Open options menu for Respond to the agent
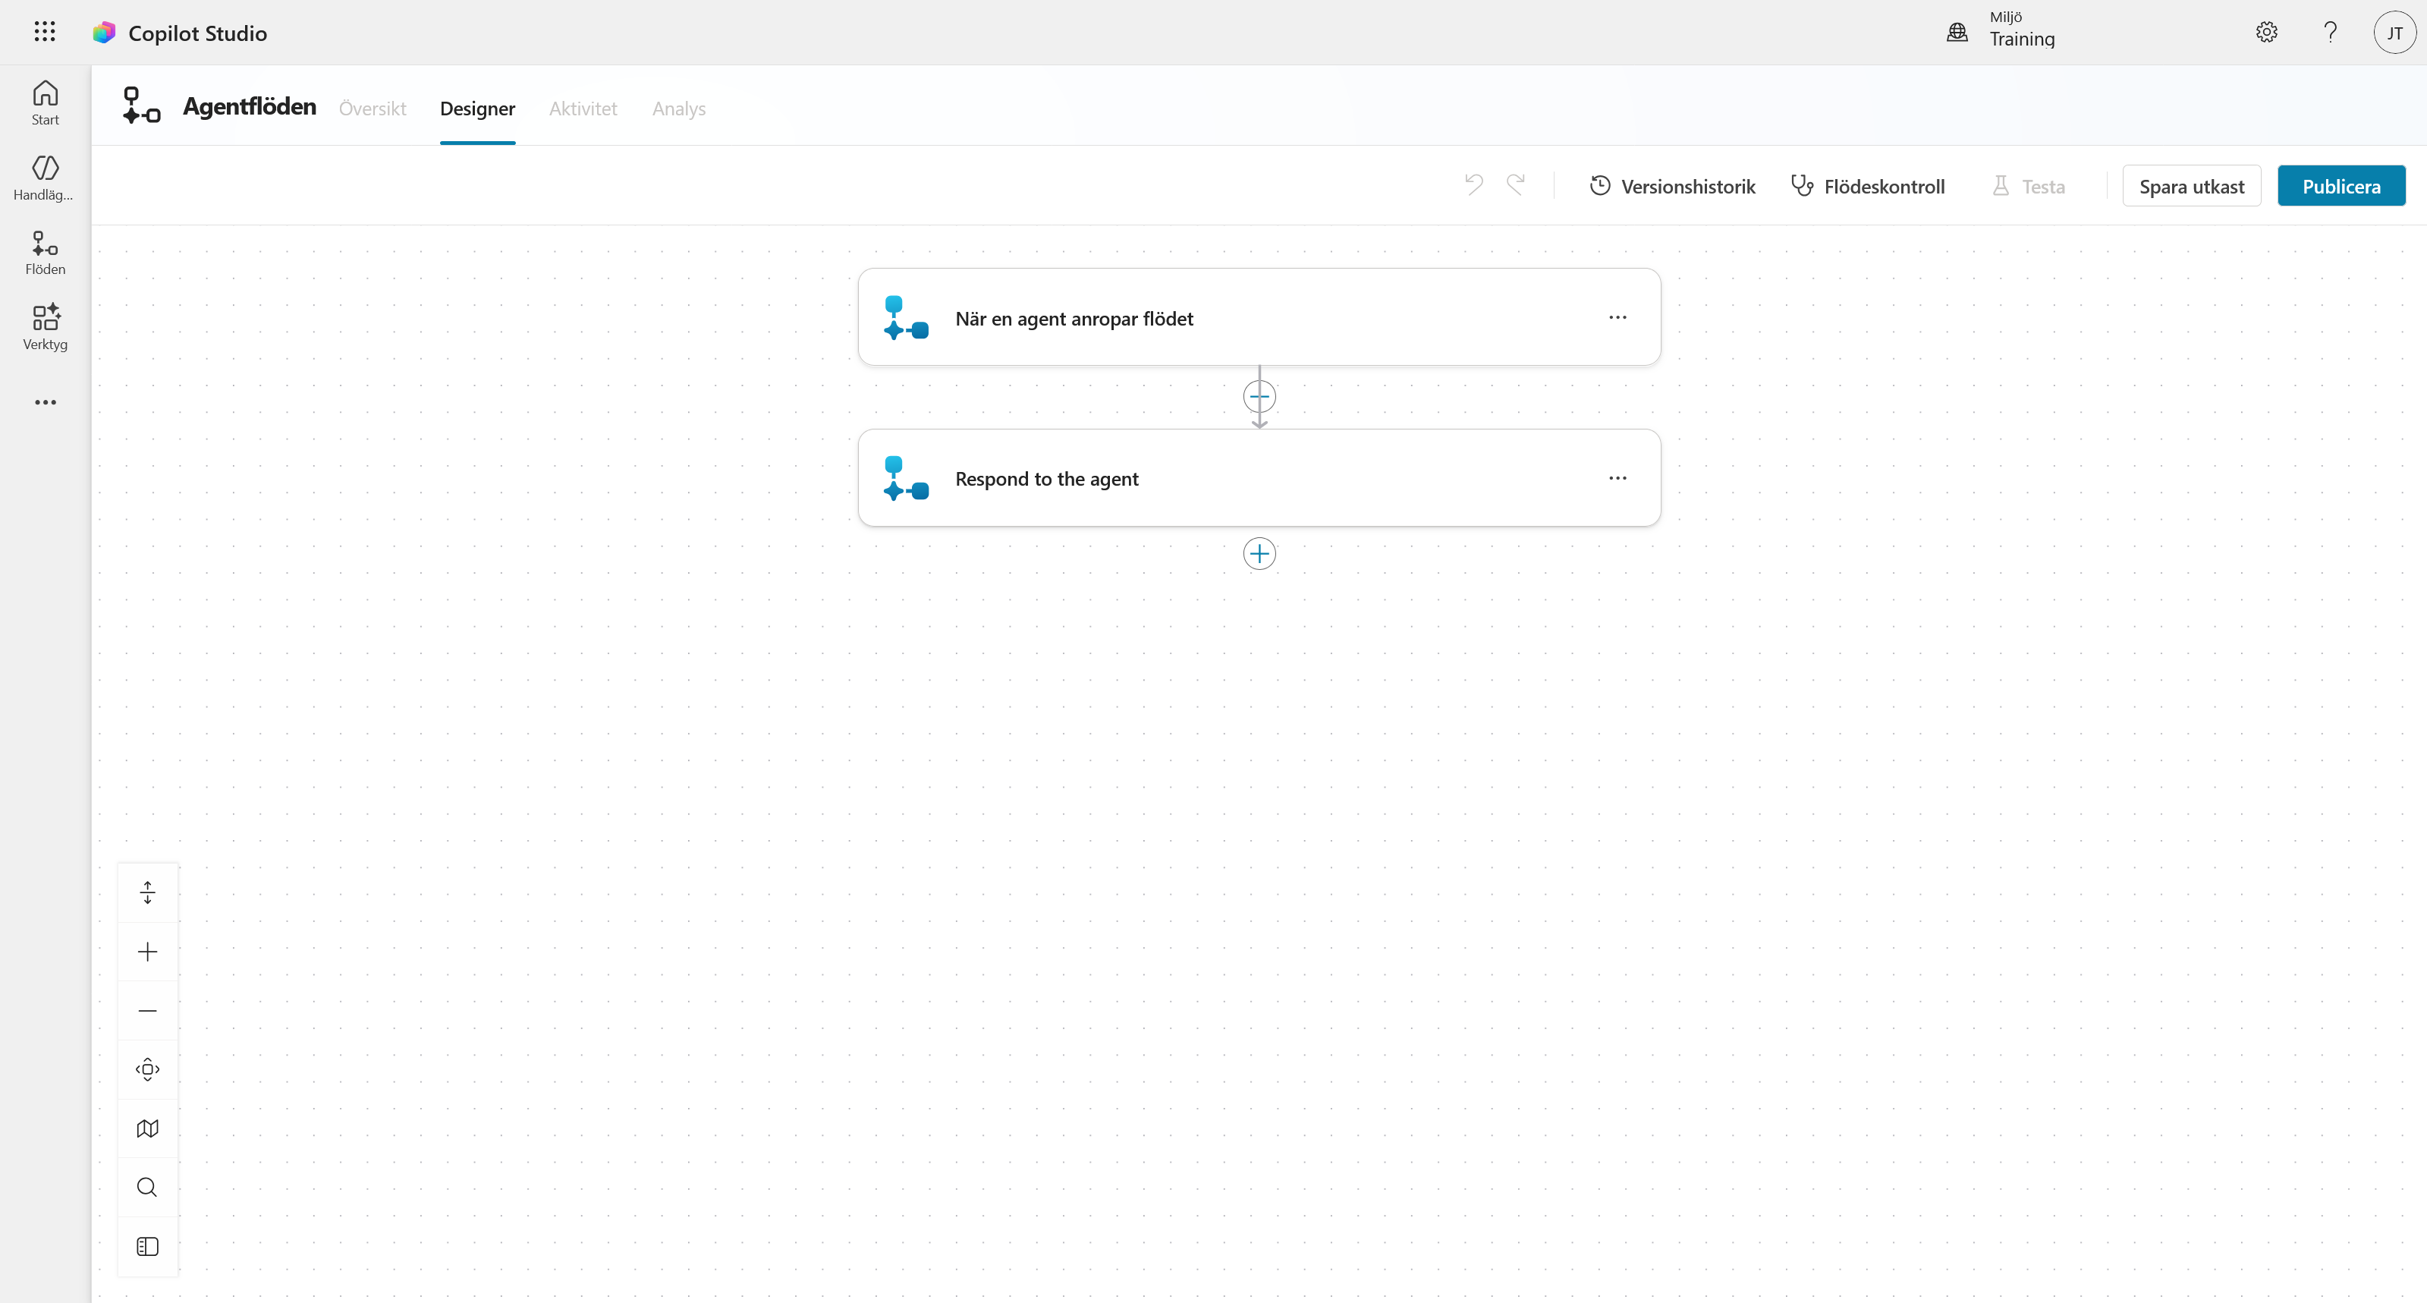This screenshot has width=2427, height=1303. pos(1617,479)
